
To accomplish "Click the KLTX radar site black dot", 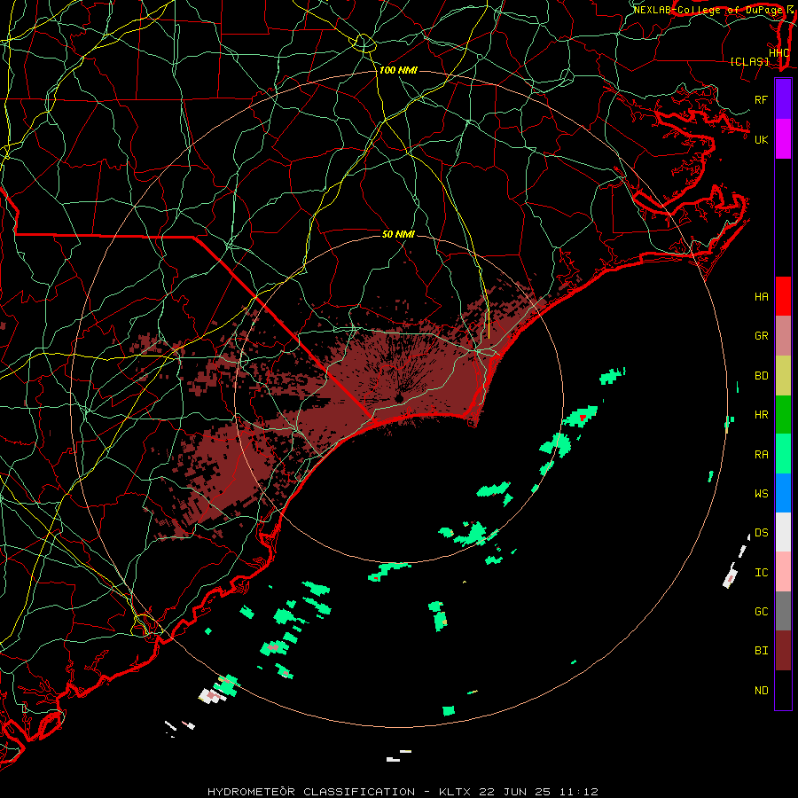I will (400, 398).
